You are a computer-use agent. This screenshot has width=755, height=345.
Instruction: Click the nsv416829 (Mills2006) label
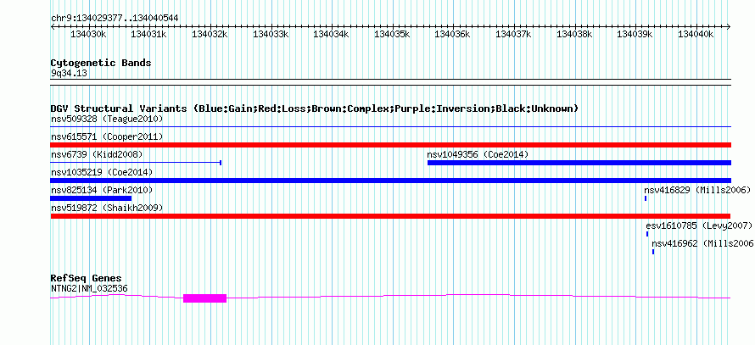point(697,190)
